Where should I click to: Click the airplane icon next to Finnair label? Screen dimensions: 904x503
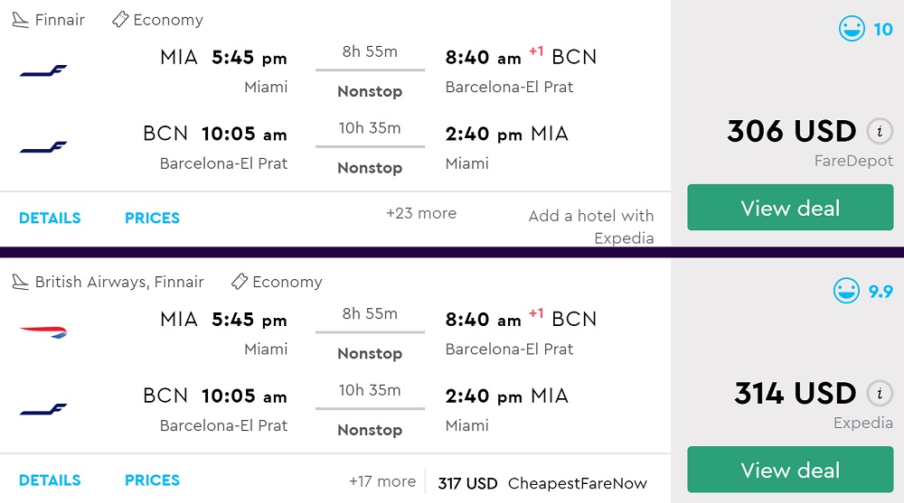tap(20, 20)
